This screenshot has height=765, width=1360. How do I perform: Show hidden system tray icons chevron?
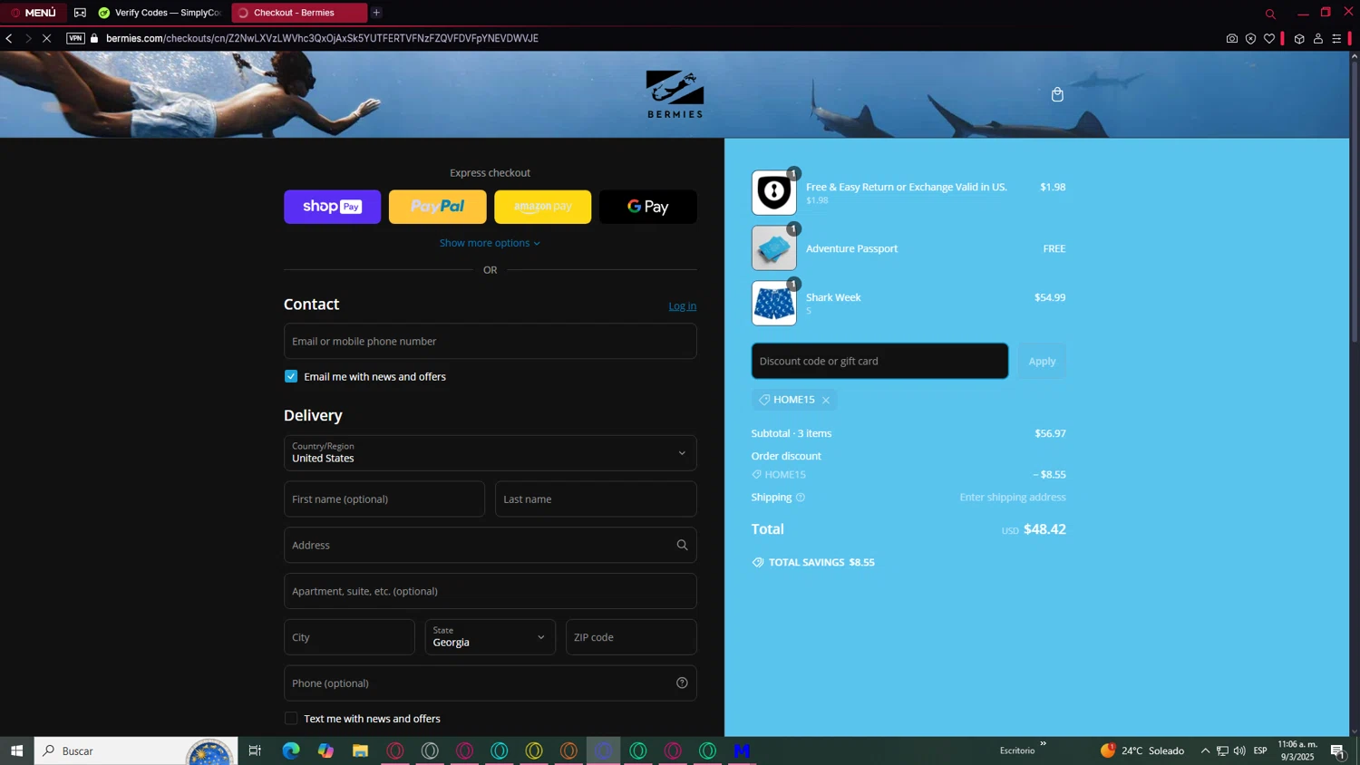tap(1205, 750)
